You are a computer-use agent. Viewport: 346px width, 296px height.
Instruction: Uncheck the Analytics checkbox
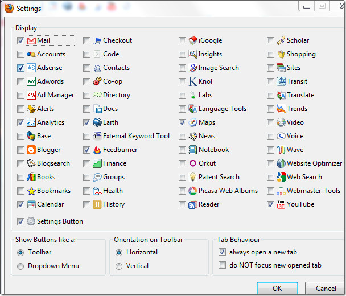pos(21,122)
